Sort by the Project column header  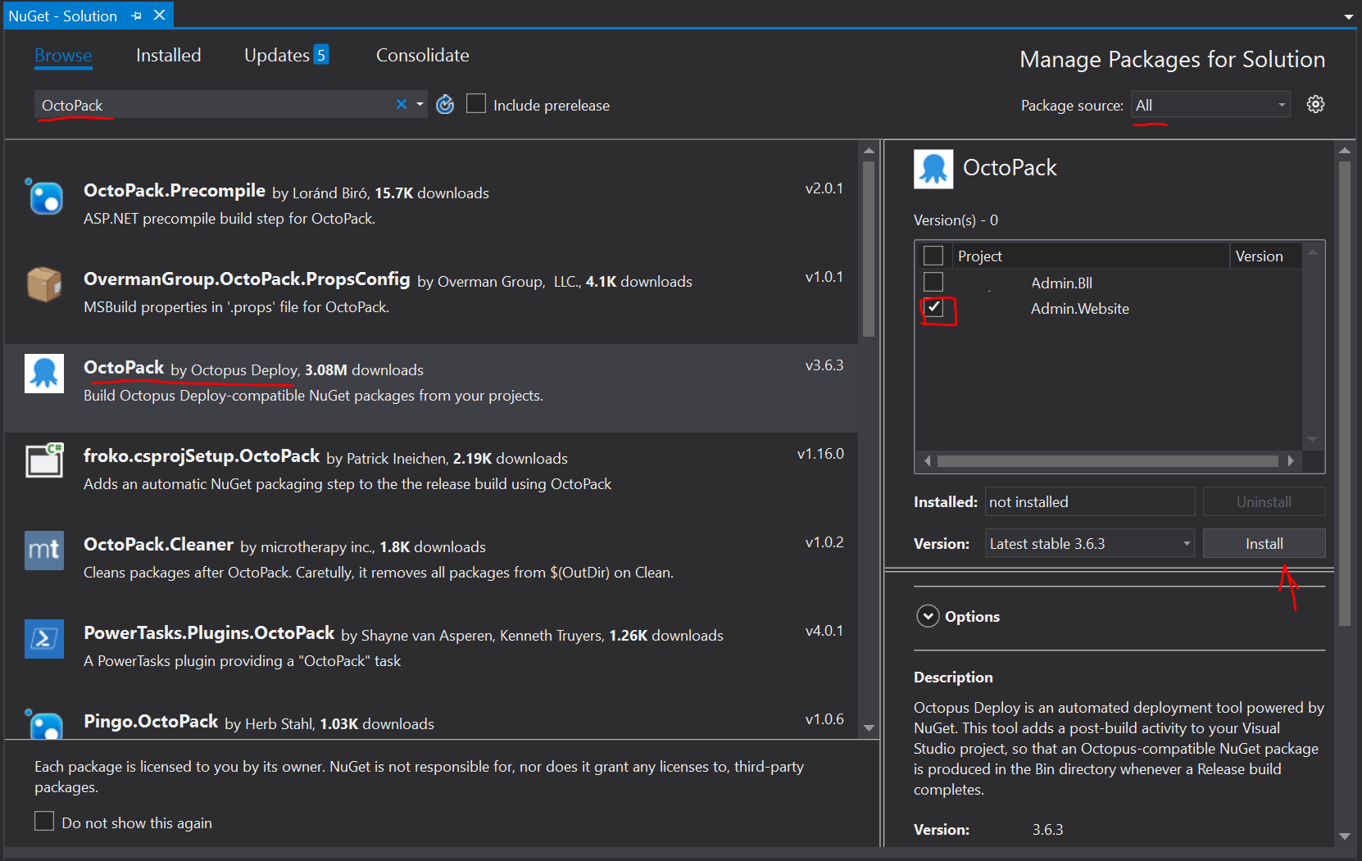click(x=1090, y=256)
